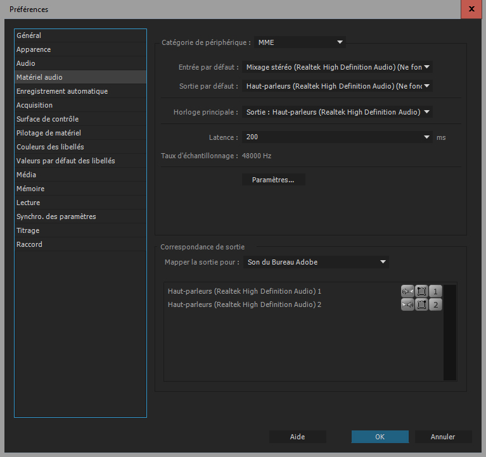
Task: Open Catégorie de périphérique MME dropdown
Action: [x=300, y=42]
